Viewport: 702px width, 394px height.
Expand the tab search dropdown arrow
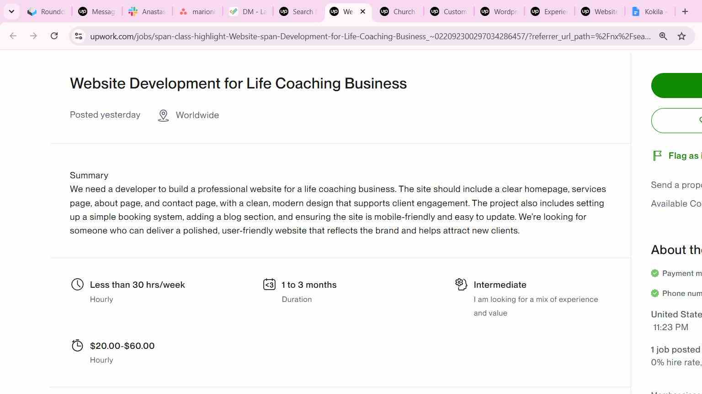coord(11,11)
